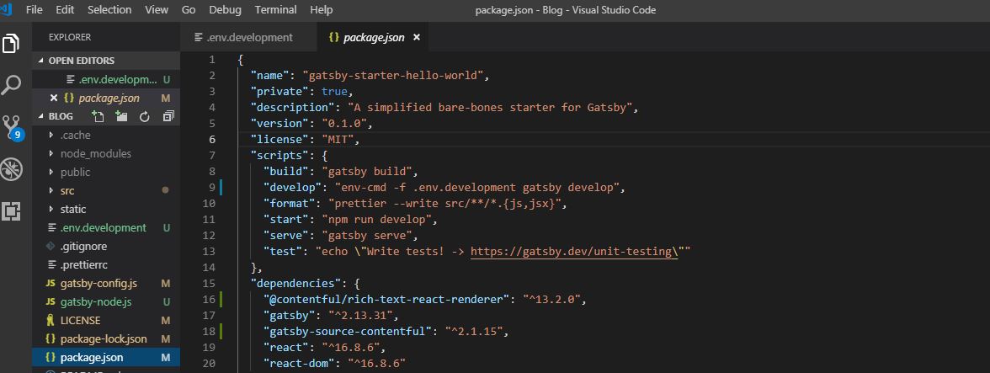Expand the src folder
This screenshot has width=990, height=373.
pos(105,190)
